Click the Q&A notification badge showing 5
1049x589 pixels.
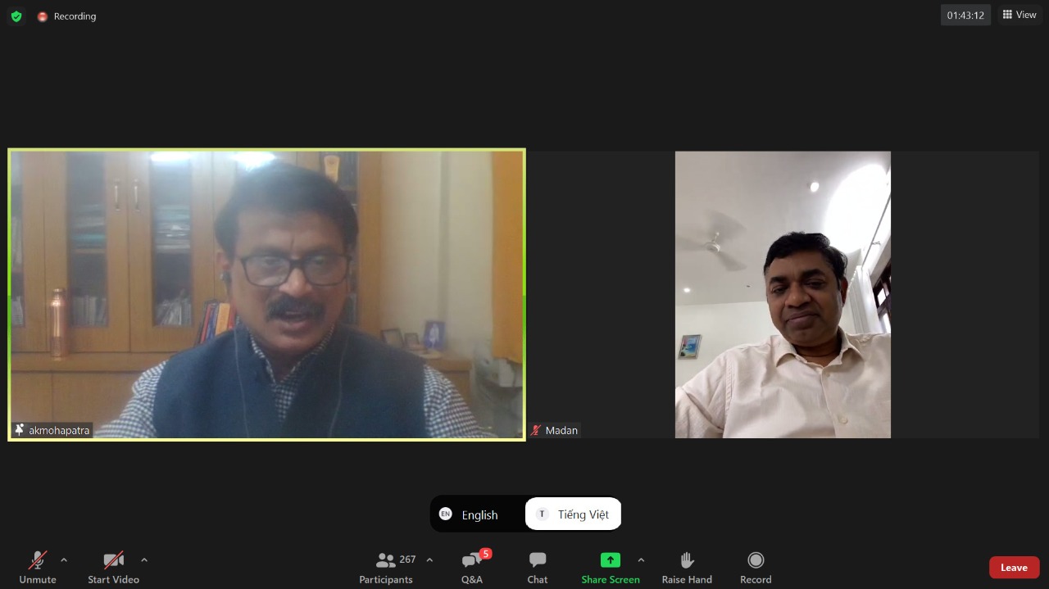pos(486,554)
